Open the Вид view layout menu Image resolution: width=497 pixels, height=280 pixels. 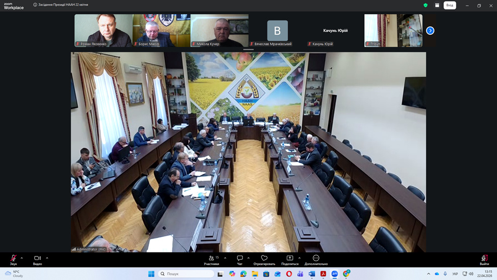[x=450, y=5]
